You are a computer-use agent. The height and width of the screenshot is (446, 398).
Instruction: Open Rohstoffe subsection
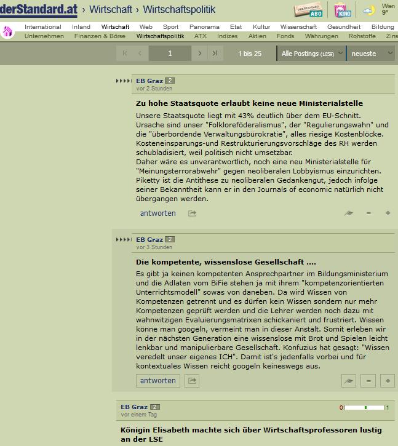(x=362, y=36)
